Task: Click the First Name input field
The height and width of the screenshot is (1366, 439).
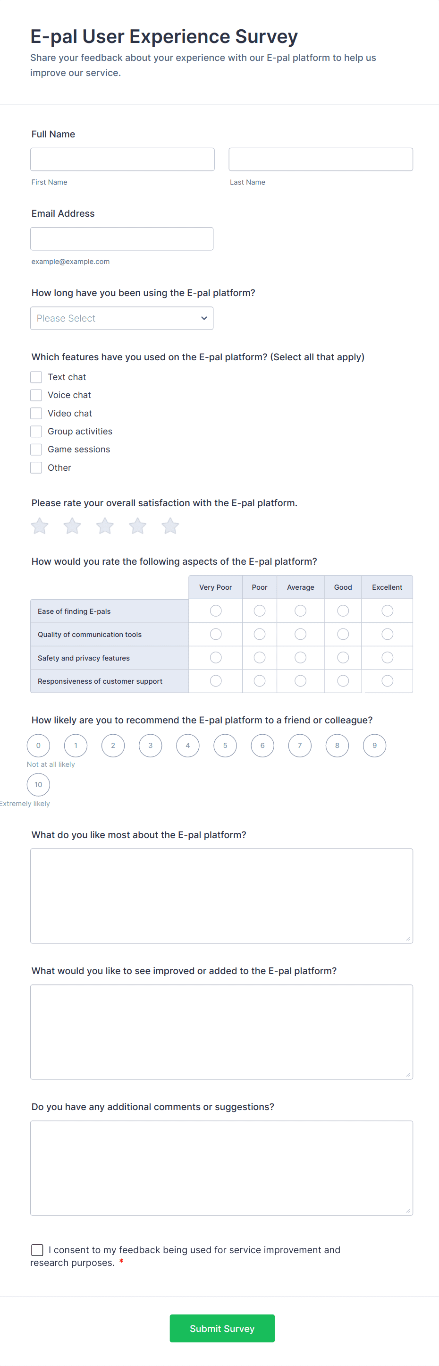Action: coord(122,159)
